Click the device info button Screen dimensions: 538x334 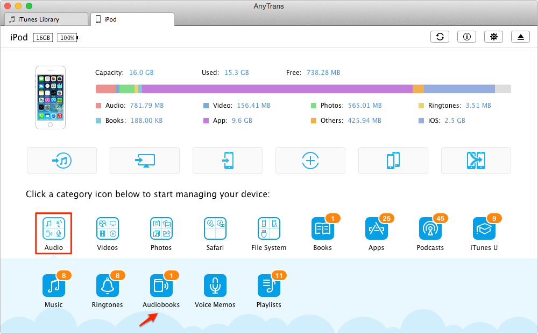tap(466, 37)
